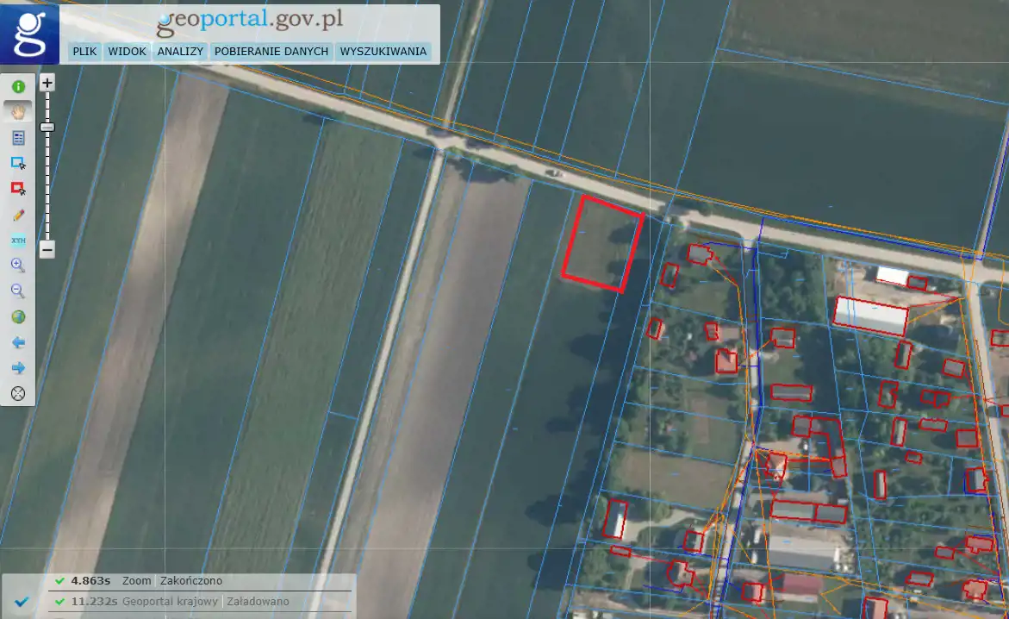Click the zoom slider handle

[x=47, y=128]
